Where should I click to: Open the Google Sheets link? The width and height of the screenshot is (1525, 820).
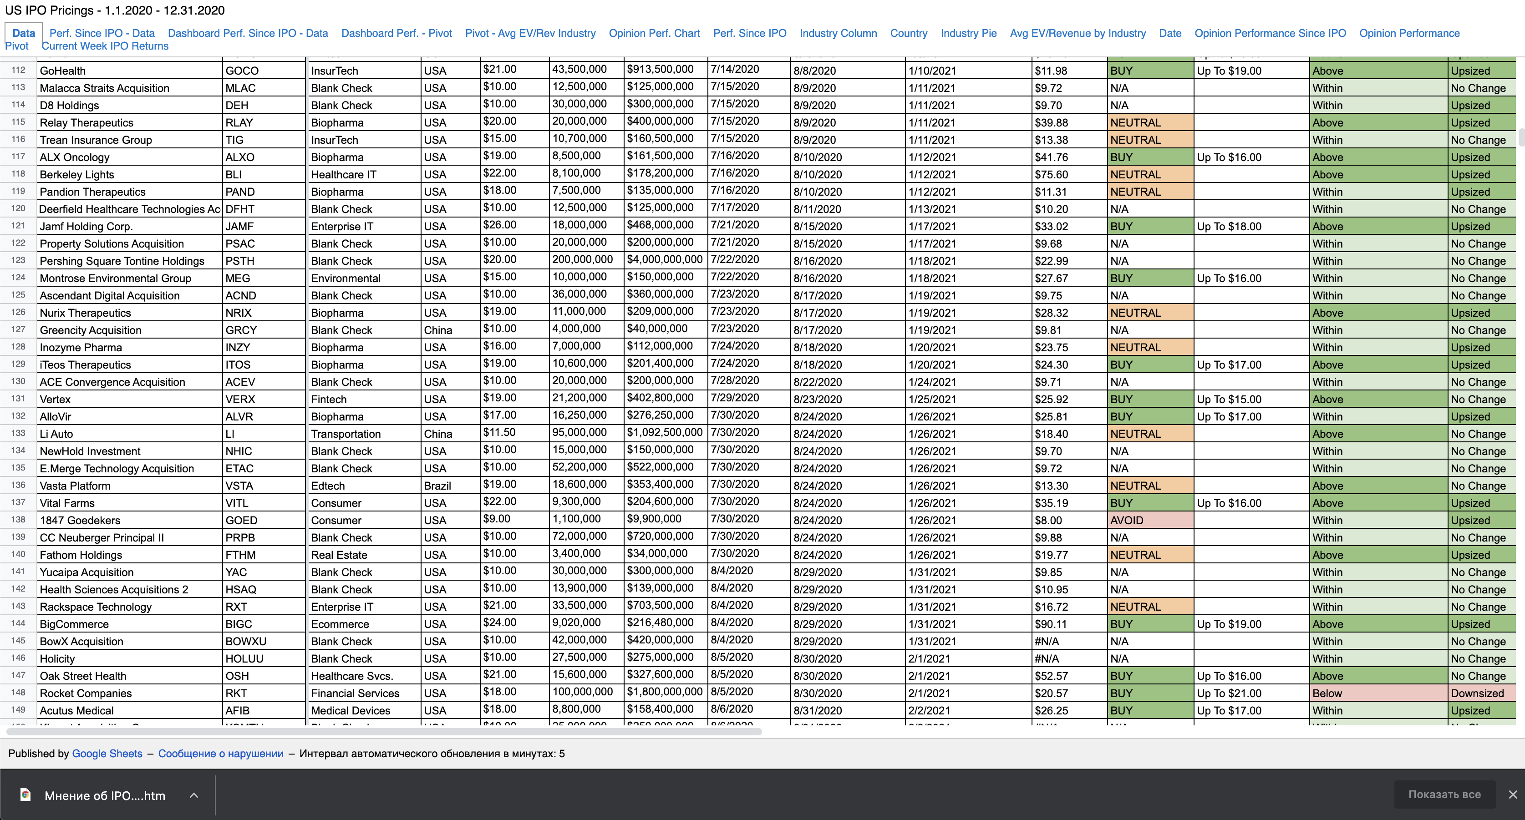click(107, 753)
